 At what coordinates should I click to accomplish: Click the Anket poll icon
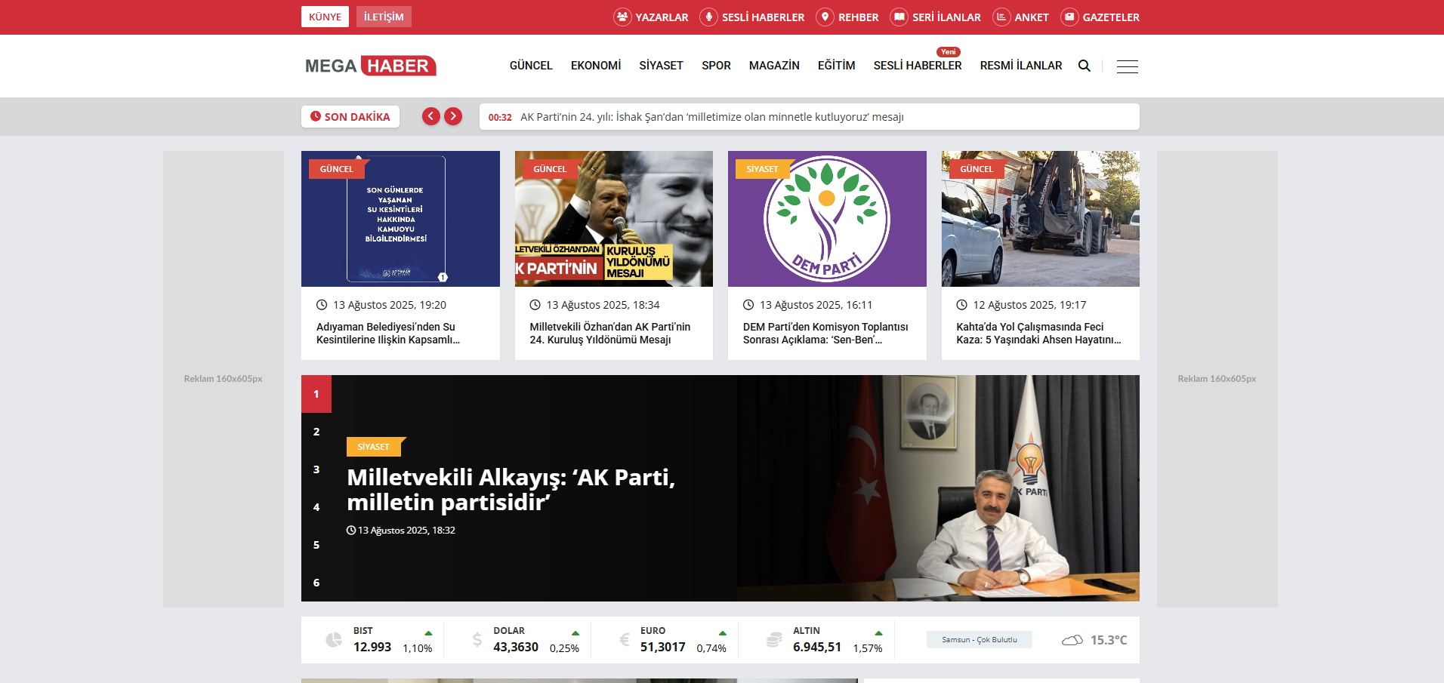pos(1001,17)
